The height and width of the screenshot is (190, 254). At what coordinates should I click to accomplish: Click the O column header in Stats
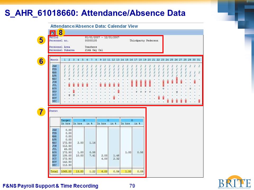132,120
